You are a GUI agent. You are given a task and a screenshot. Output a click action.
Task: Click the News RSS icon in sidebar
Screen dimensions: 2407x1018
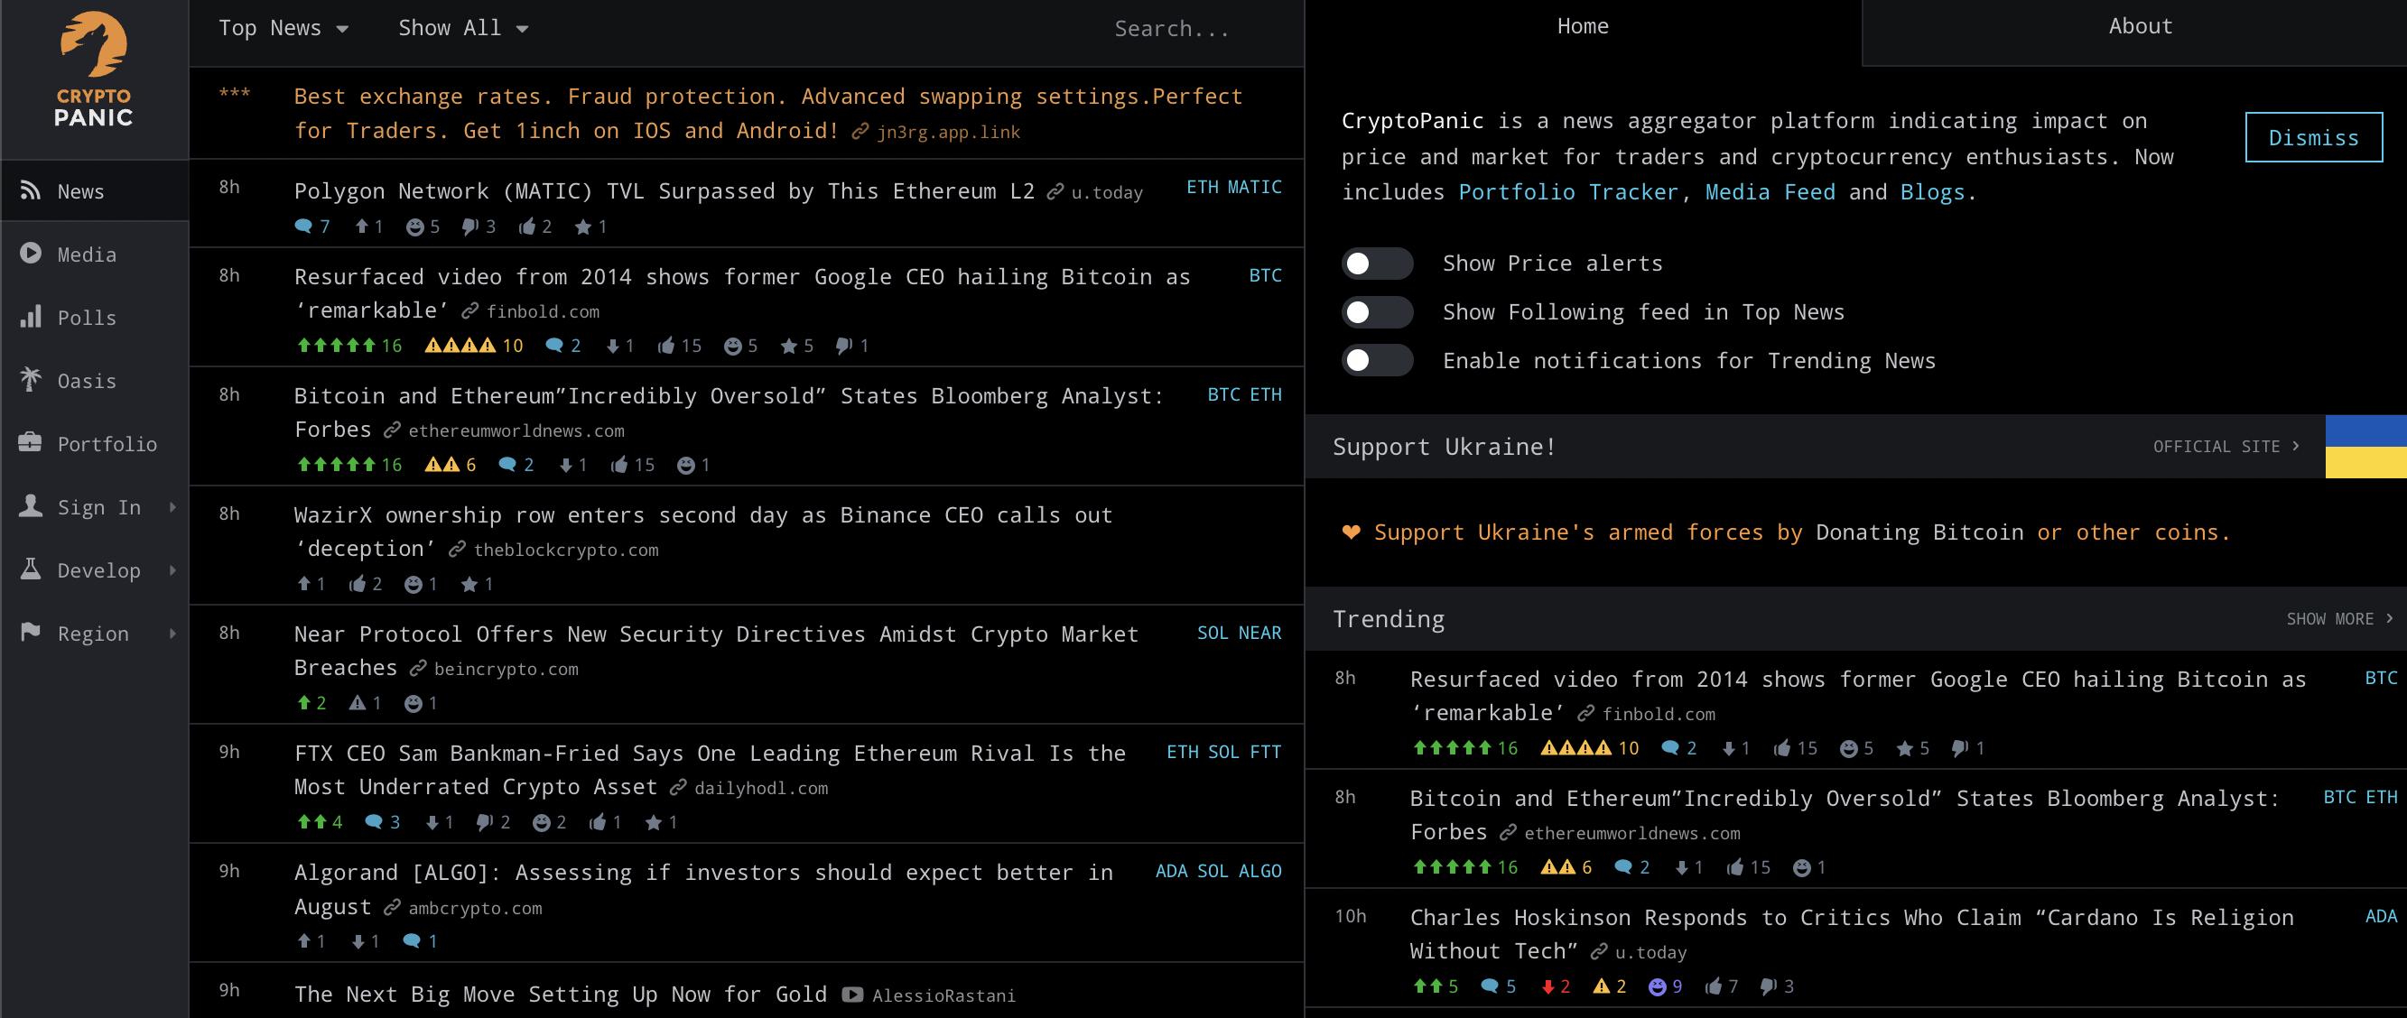pyautogui.click(x=31, y=190)
